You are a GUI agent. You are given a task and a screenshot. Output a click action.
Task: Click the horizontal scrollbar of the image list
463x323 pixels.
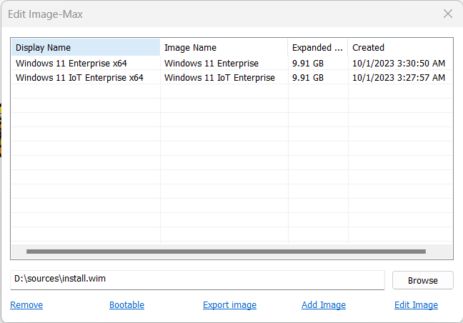[x=226, y=252]
